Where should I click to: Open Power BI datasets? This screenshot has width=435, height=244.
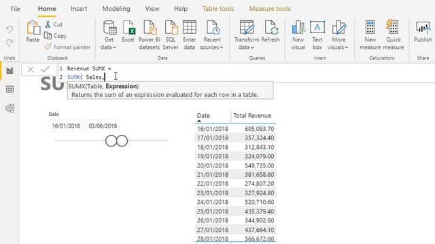(x=150, y=35)
